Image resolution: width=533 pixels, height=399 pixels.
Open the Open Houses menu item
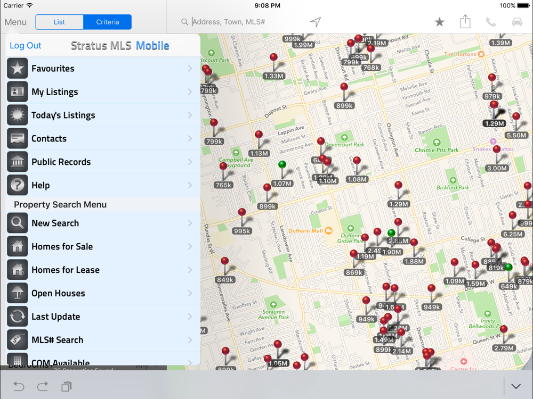tap(103, 293)
